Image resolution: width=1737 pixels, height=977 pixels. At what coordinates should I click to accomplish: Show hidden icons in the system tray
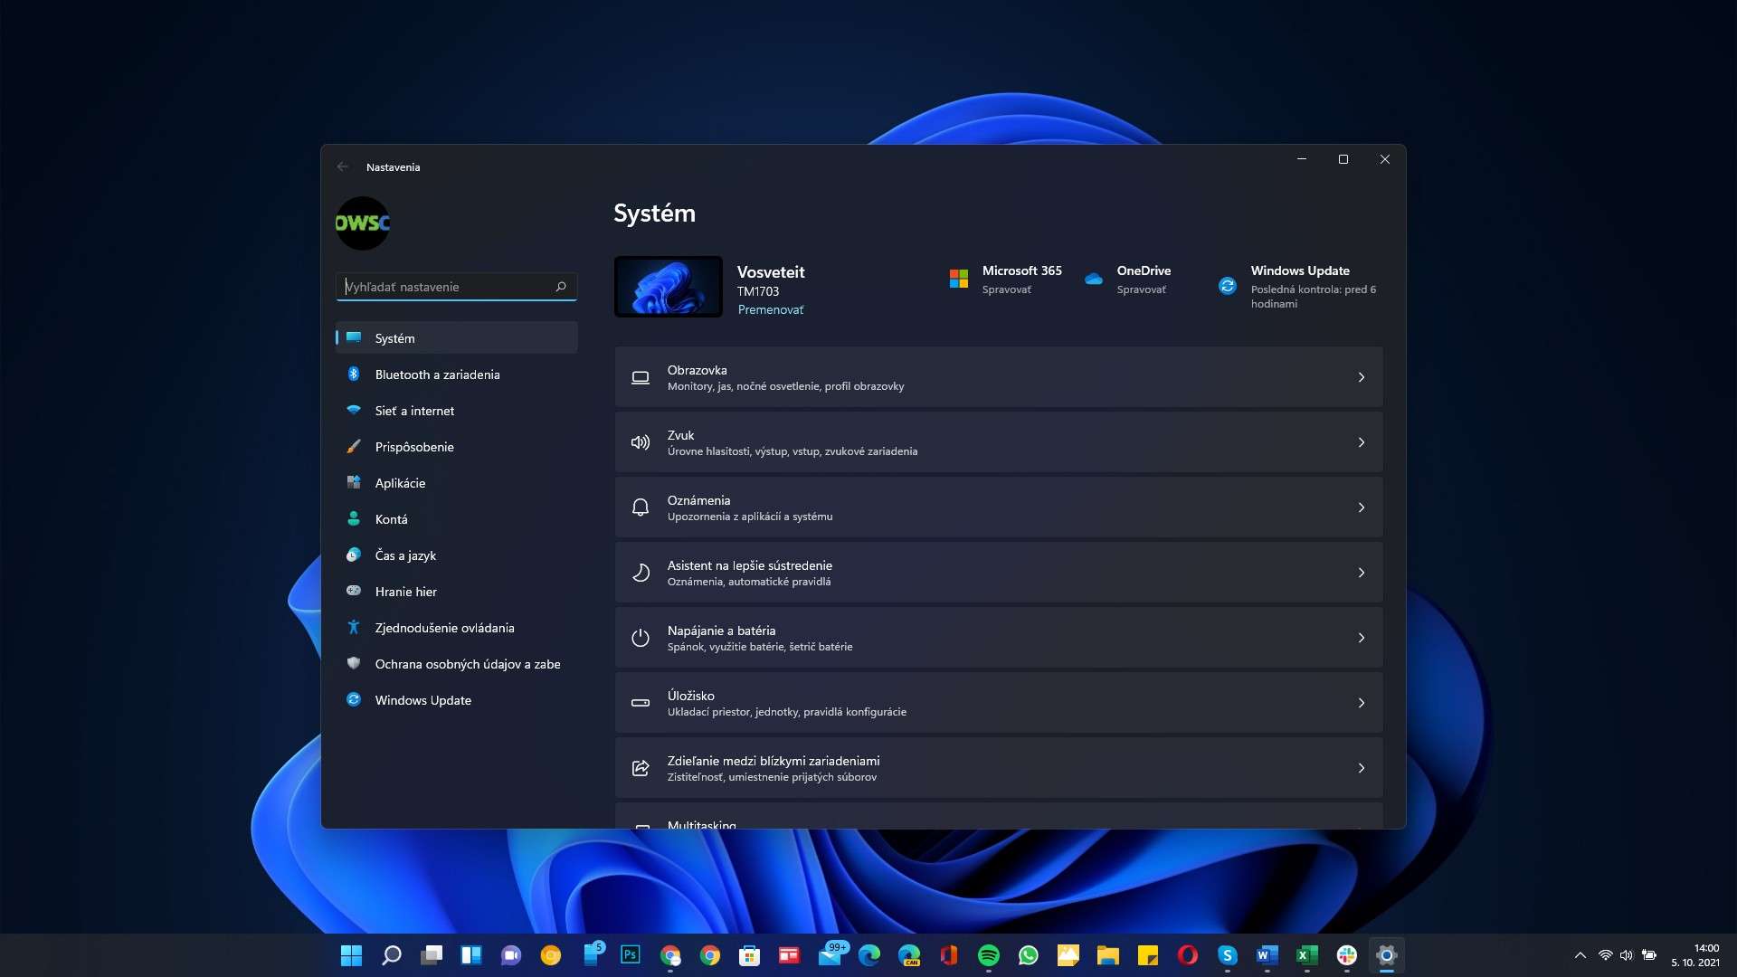pyautogui.click(x=1580, y=955)
